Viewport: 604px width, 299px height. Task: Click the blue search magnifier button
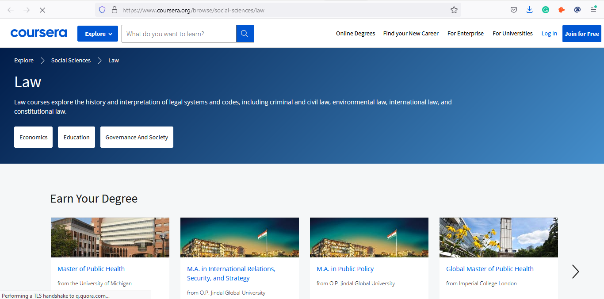245,34
